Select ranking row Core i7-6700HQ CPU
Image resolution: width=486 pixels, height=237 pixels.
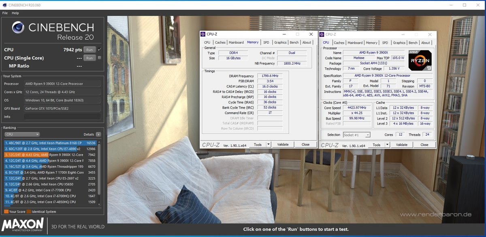coord(50,196)
